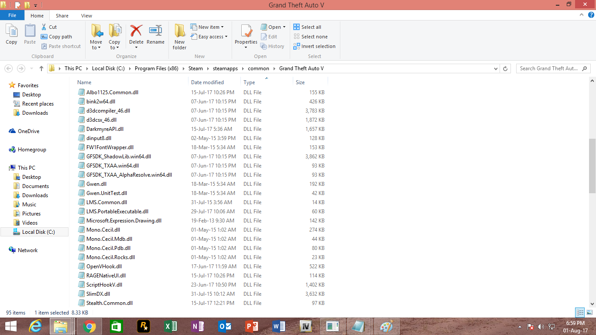Click the scroll down arrow of file list
Viewport: 596px width, 335px height.
pos(592,304)
